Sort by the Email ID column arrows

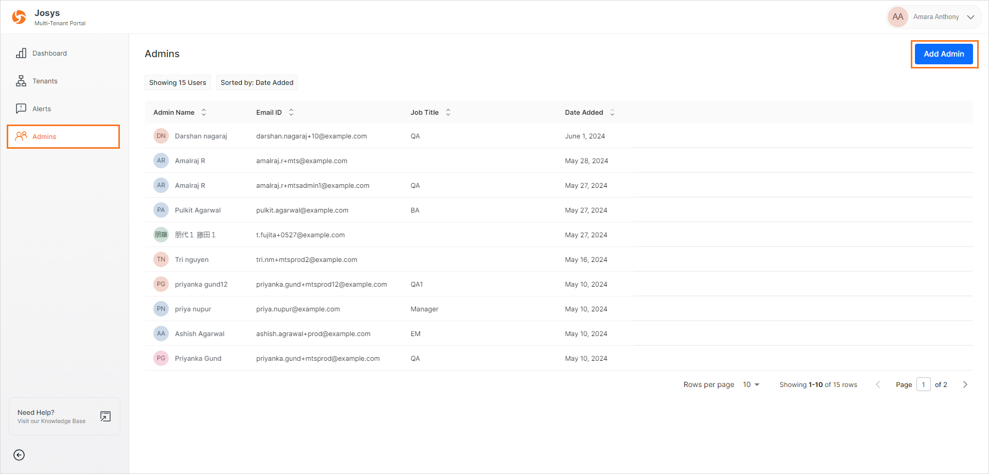coord(291,112)
